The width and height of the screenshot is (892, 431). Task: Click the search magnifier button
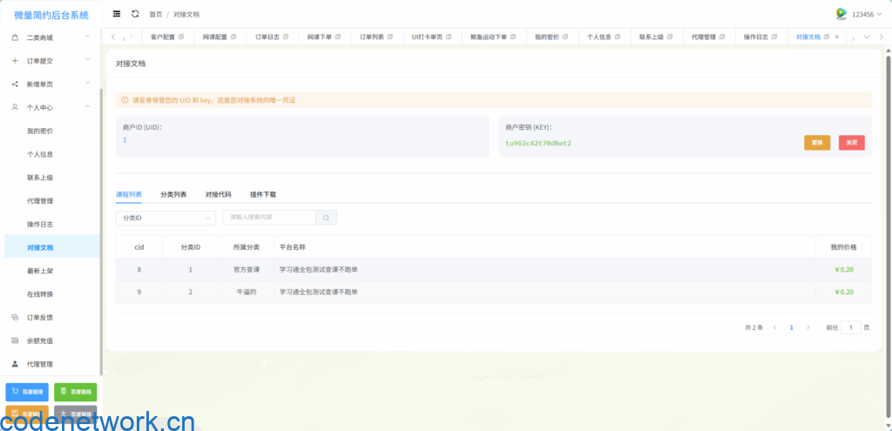326,218
